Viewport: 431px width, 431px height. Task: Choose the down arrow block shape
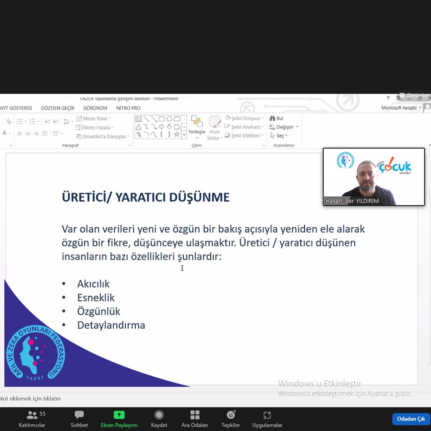coord(169,127)
